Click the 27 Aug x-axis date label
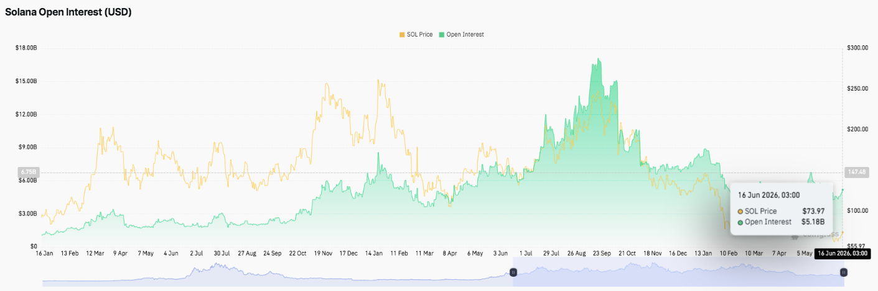Image resolution: width=878 pixels, height=291 pixels. pyautogui.click(x=247, y=254)
